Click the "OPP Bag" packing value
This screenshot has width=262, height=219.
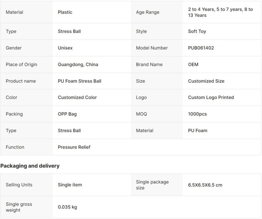click(x=67, y=114)
